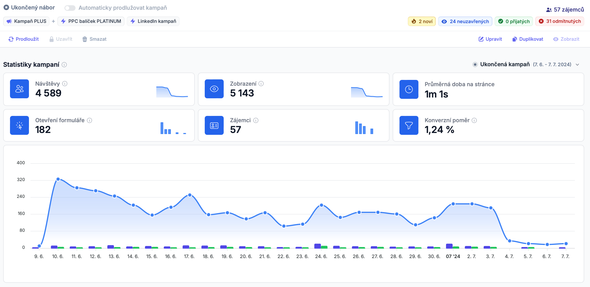Toggle automatic campaign extension switch
The image size is (590, 287).
(70, 8)
